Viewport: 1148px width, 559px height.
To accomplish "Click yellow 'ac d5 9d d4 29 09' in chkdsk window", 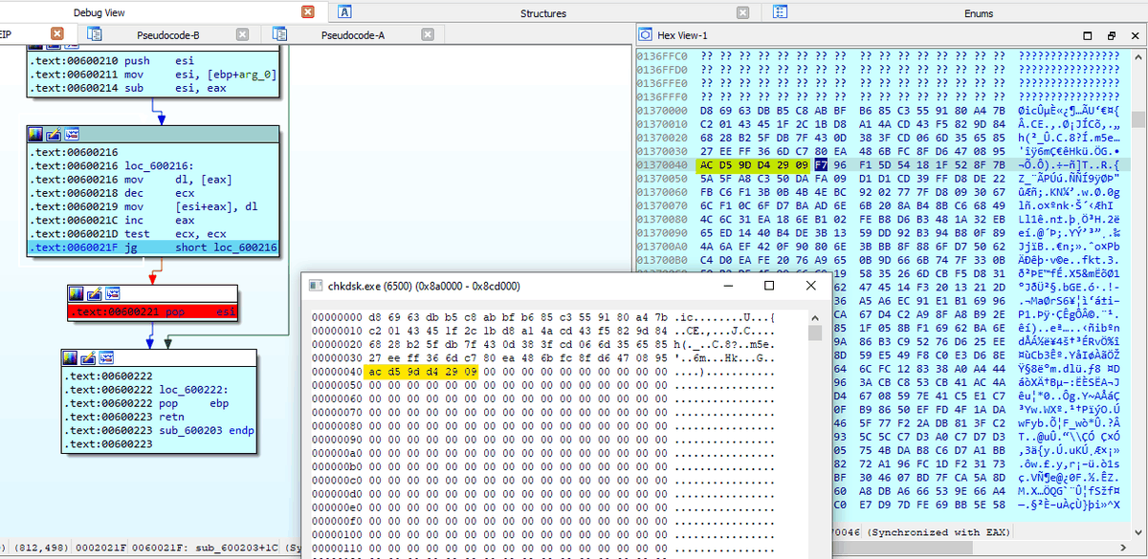I will [x=421, y=372].
